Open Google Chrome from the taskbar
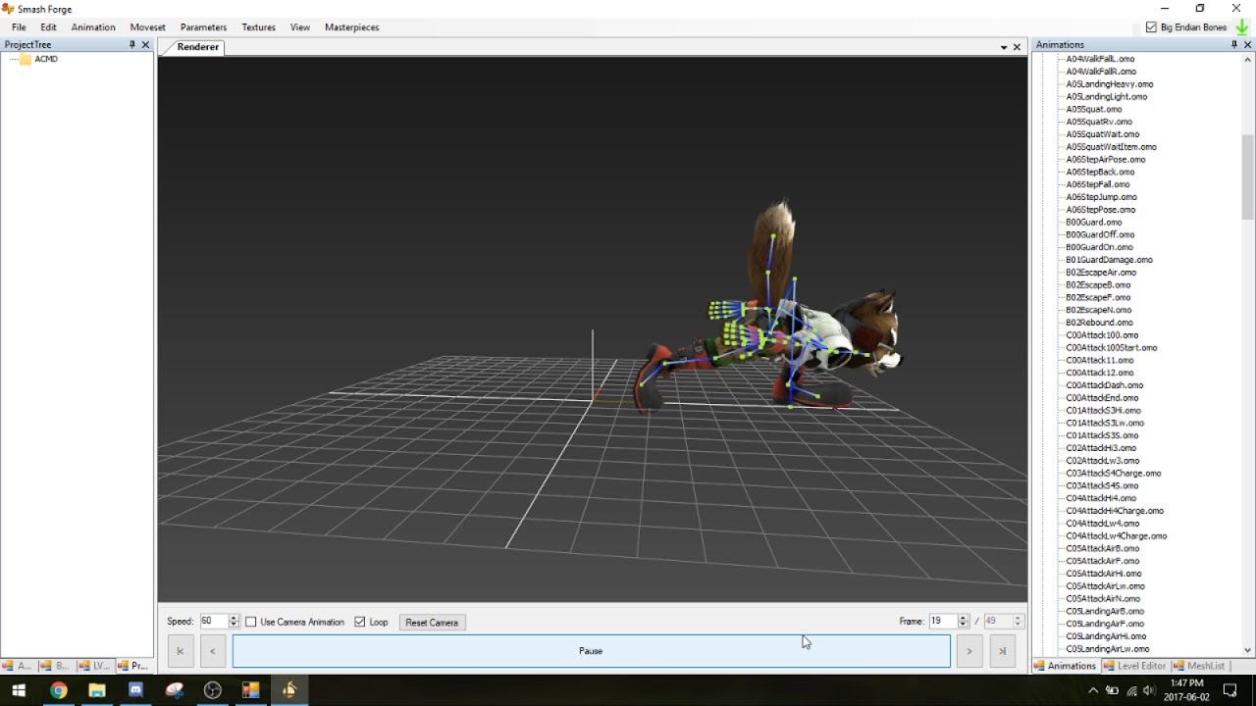This screenshot has height=706, width=1256. [x=58, y=690]
